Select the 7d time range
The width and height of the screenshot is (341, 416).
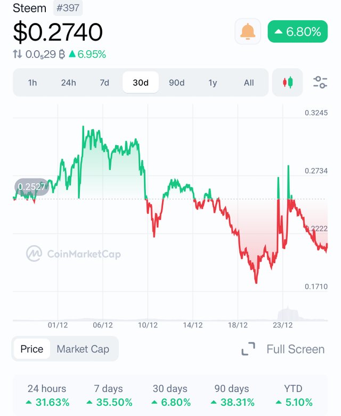pos(104,83)
